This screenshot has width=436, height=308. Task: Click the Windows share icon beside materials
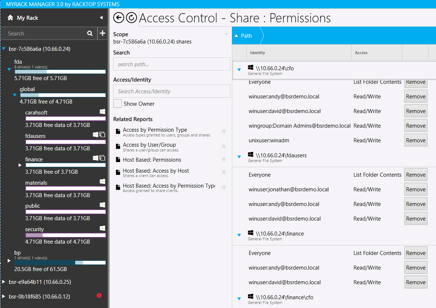tap(102, 181)
